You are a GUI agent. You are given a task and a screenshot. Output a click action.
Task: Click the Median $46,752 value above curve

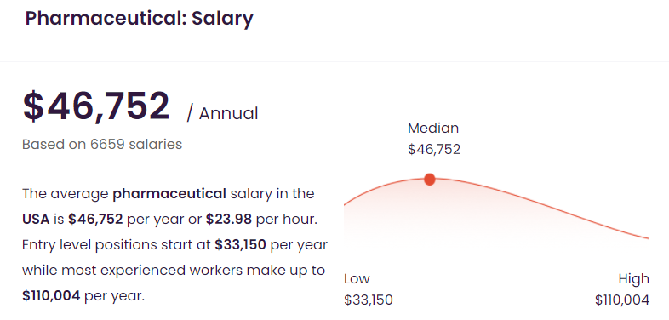point(434,149)
